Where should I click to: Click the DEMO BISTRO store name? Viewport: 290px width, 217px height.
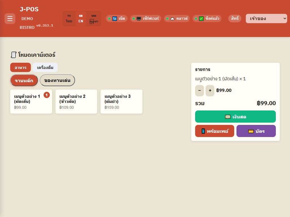point(27,23)
